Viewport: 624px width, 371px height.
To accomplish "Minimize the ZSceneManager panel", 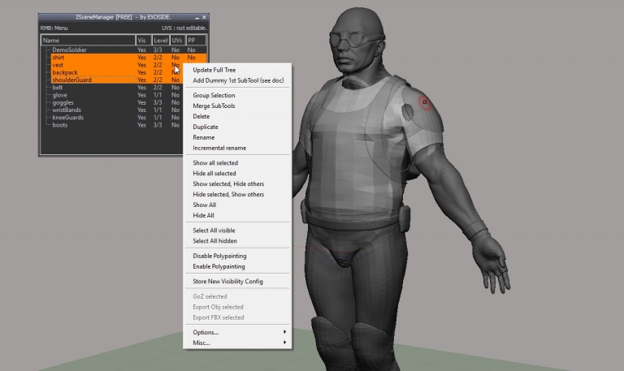I will pos(196,17).
